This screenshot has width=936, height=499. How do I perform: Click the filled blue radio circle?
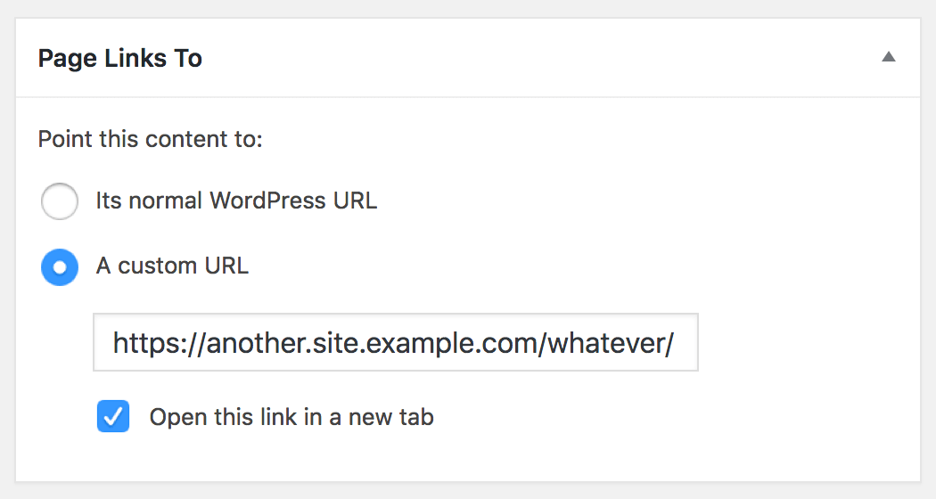pos(60,266)
